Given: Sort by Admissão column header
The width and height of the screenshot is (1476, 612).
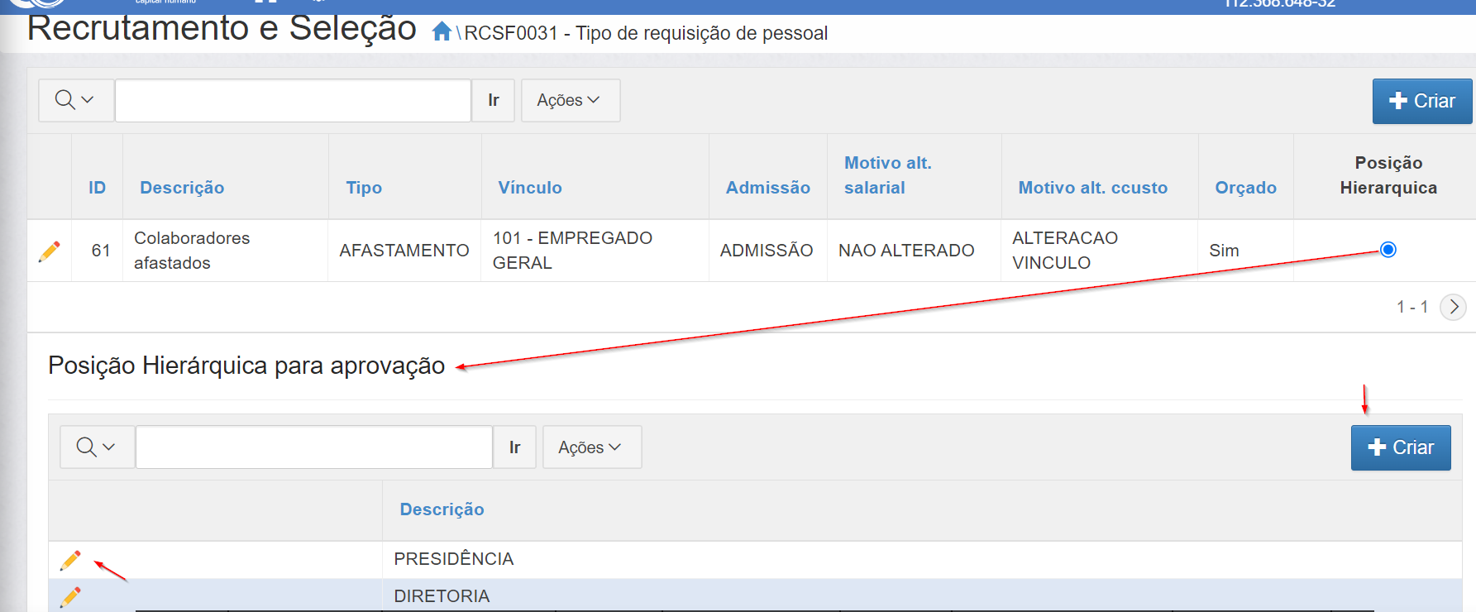Looking at the screenshot, I should click(768, 188).
